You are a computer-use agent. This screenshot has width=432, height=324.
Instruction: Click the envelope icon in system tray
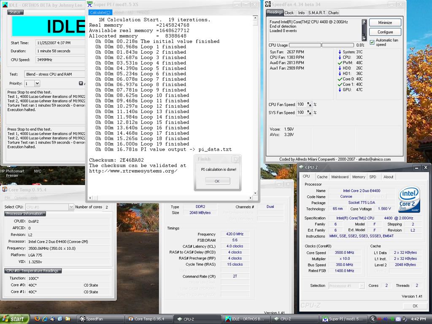(398, 319)
